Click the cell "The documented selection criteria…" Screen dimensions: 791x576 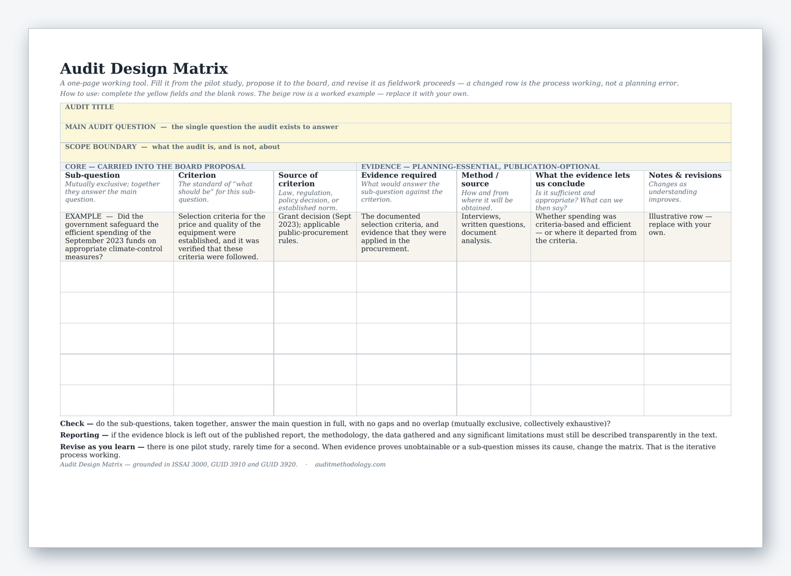(x=407, y=237)
